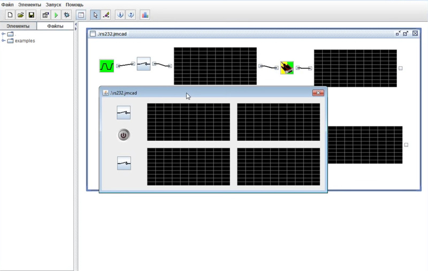Viewport: 428px width, 271px height.
Task: Toggle the lower switch in the front panel
Action: coord(124,163)
